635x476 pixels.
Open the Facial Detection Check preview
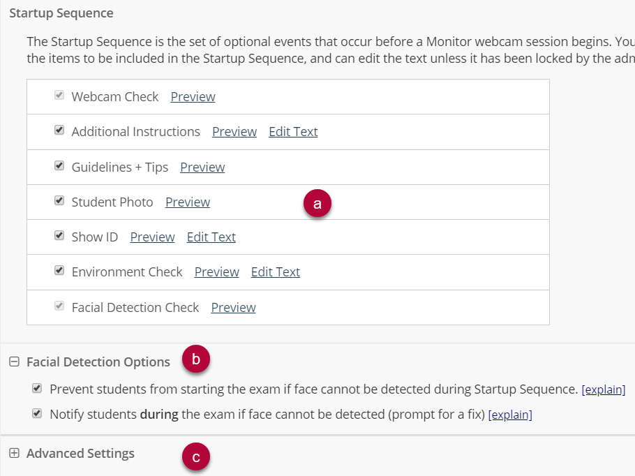click(x=233, y=308)
